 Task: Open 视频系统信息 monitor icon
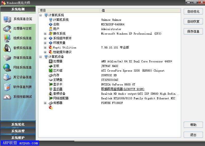tap(7, 38)
